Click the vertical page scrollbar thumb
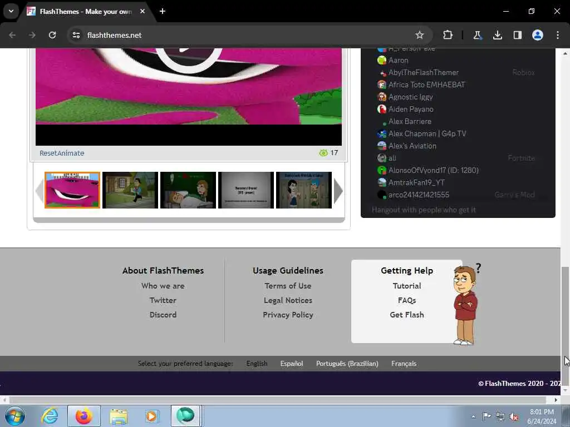Image resolution: width=570 pixels, height=427 pixels. point(565,326)
